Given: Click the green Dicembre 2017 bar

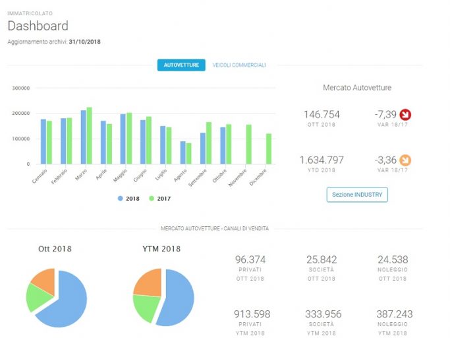Looking at the screenshot, I should click(x=269, y=149).
